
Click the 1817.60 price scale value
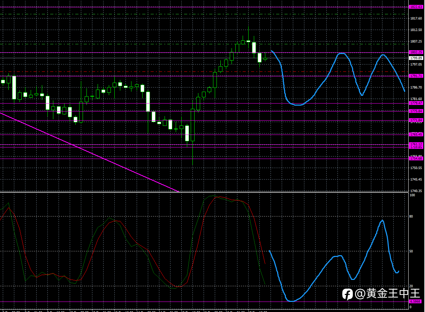[416, 18]
